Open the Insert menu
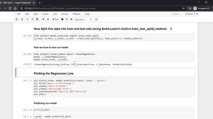 coord(46,14)
